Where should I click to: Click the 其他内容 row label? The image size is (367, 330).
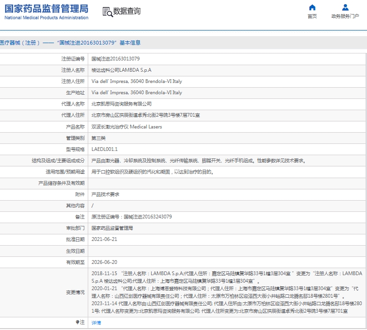coord(75,206)
